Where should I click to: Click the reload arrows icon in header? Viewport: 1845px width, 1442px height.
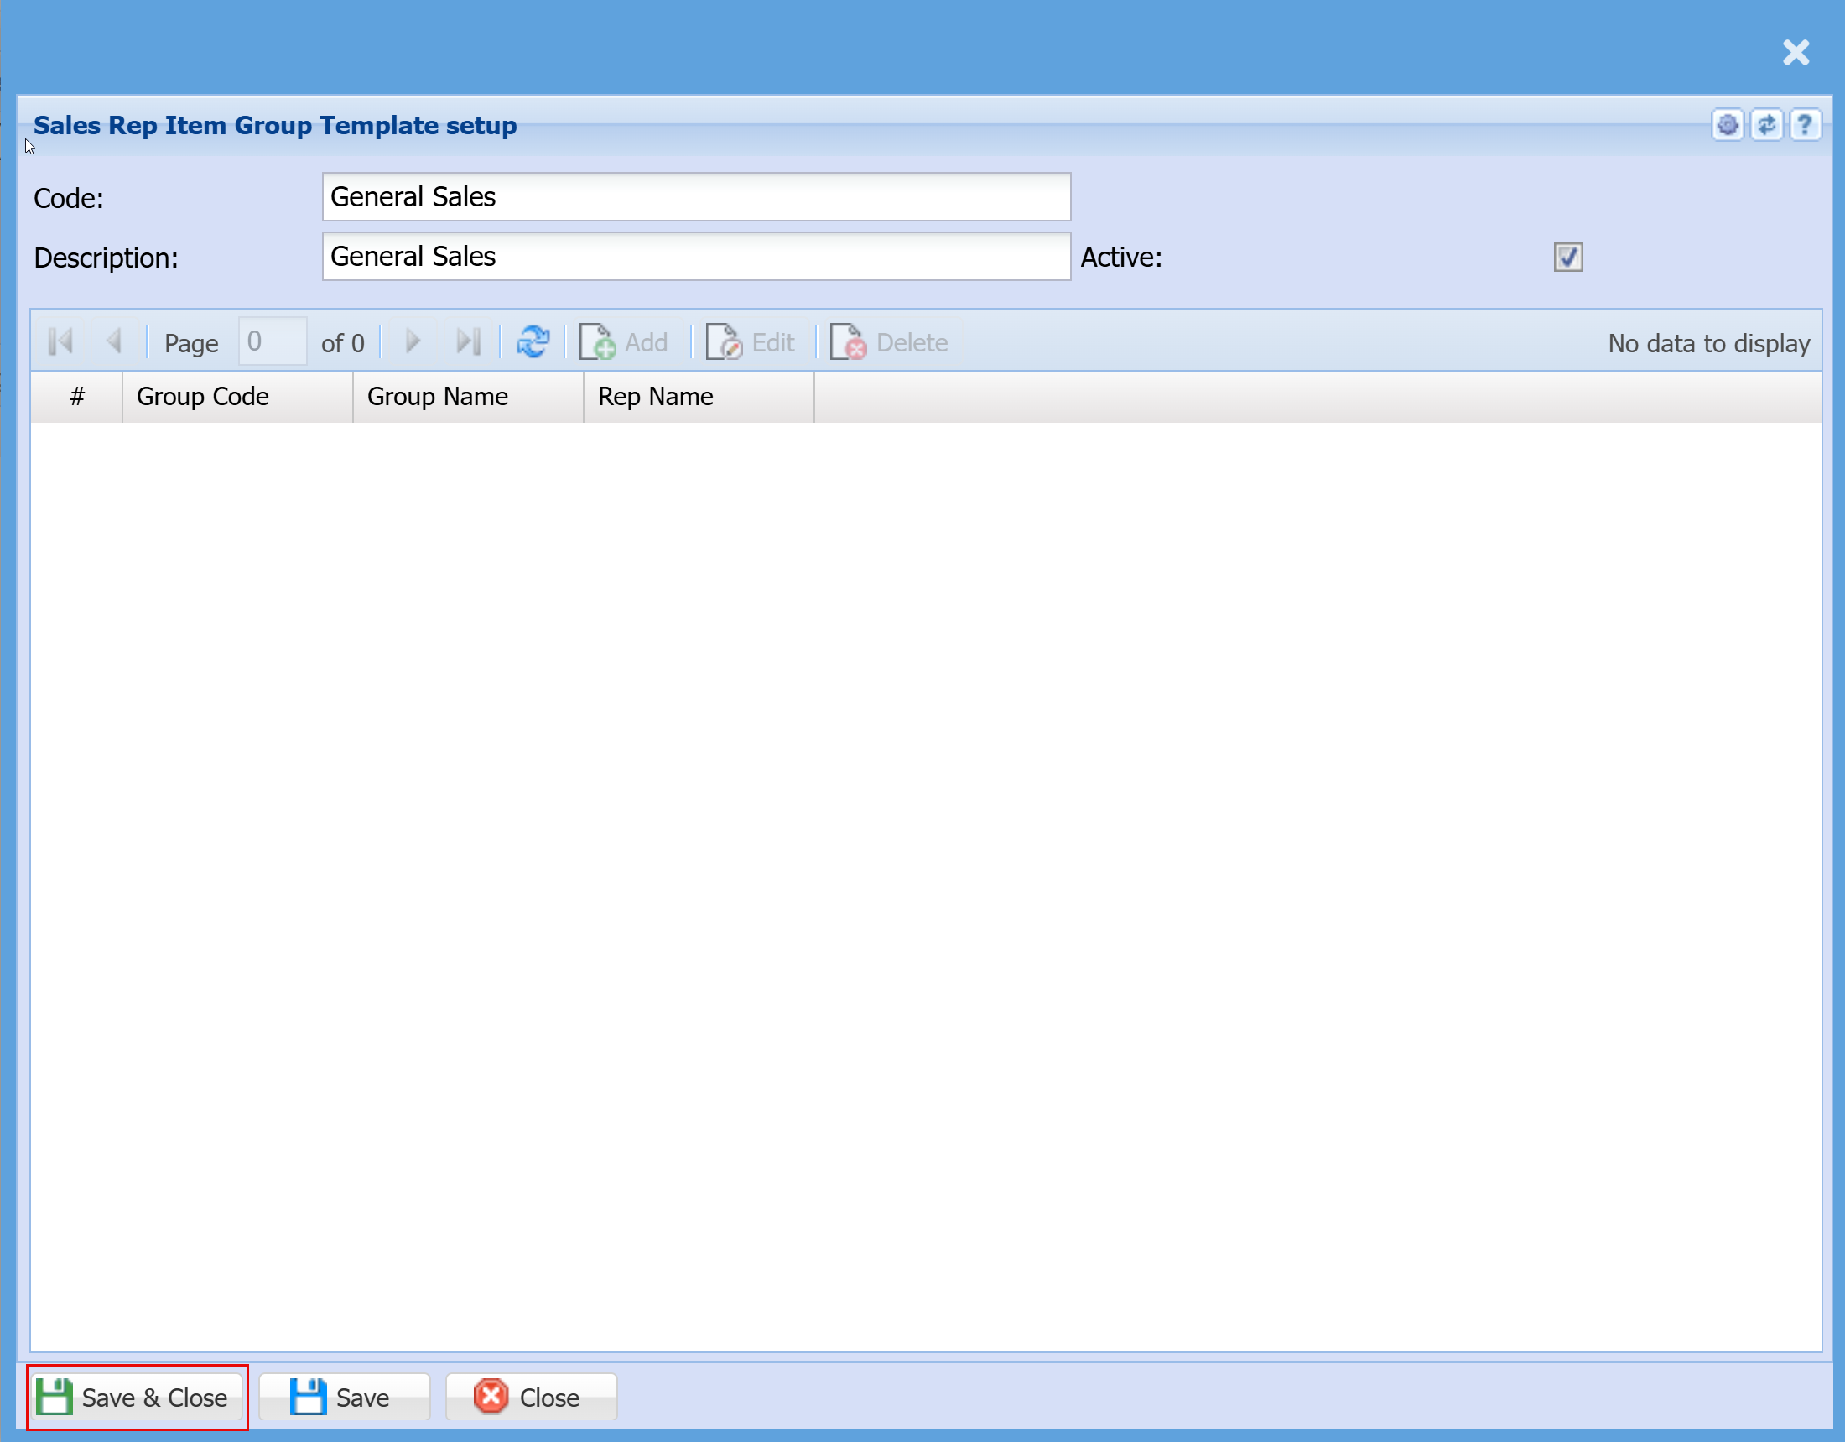[1765, 126]
